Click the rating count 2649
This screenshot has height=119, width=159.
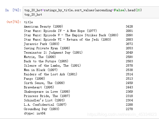pos(129,53)
